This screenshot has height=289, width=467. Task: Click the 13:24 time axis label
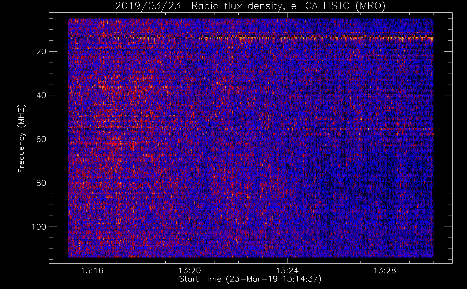287,271
